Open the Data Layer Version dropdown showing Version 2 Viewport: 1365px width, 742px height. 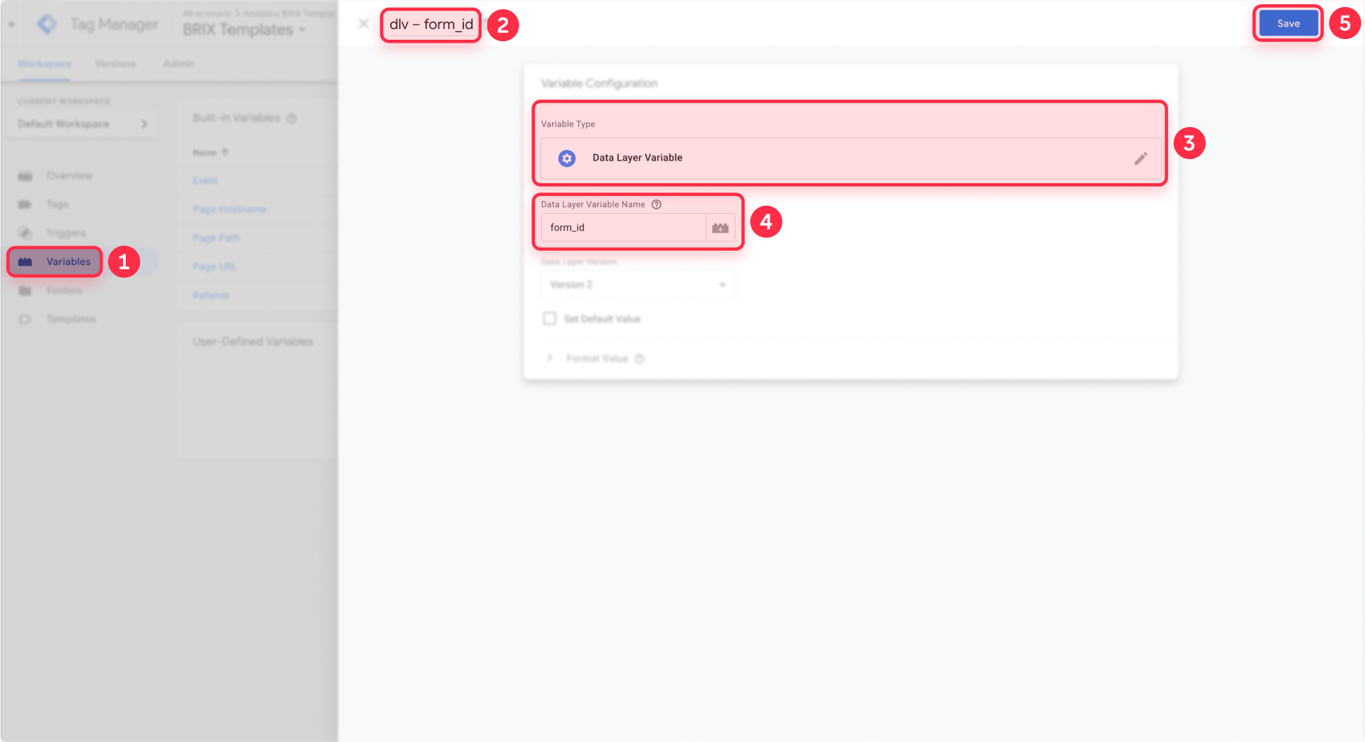pos(637,284)
